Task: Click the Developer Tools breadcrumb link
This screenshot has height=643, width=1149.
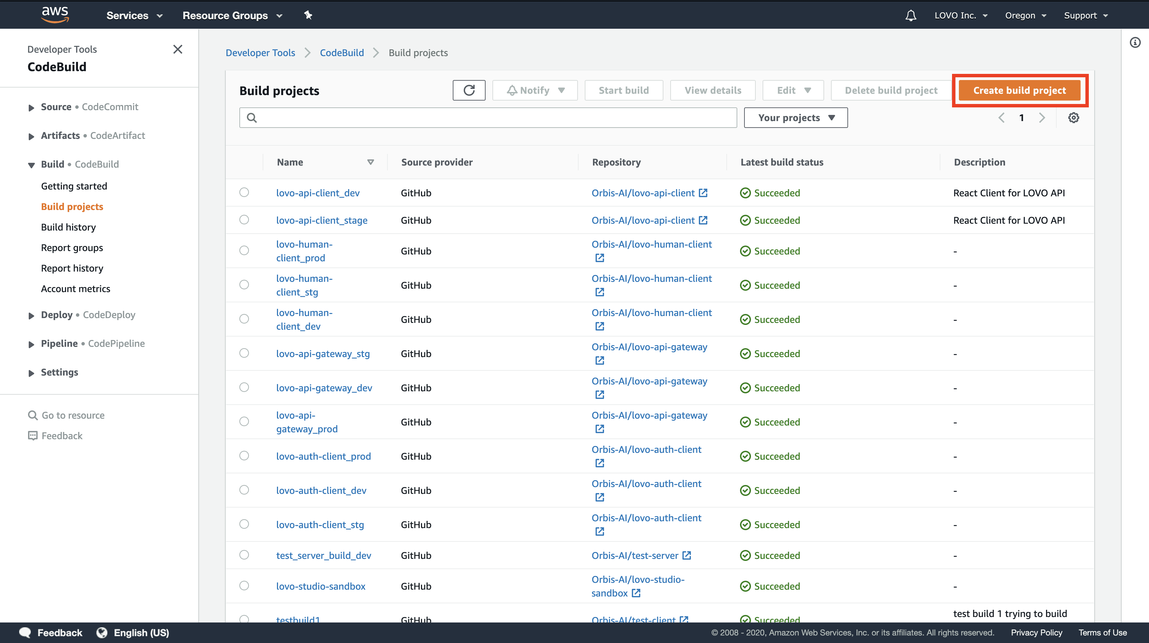Action: click(x=260, y=53)
